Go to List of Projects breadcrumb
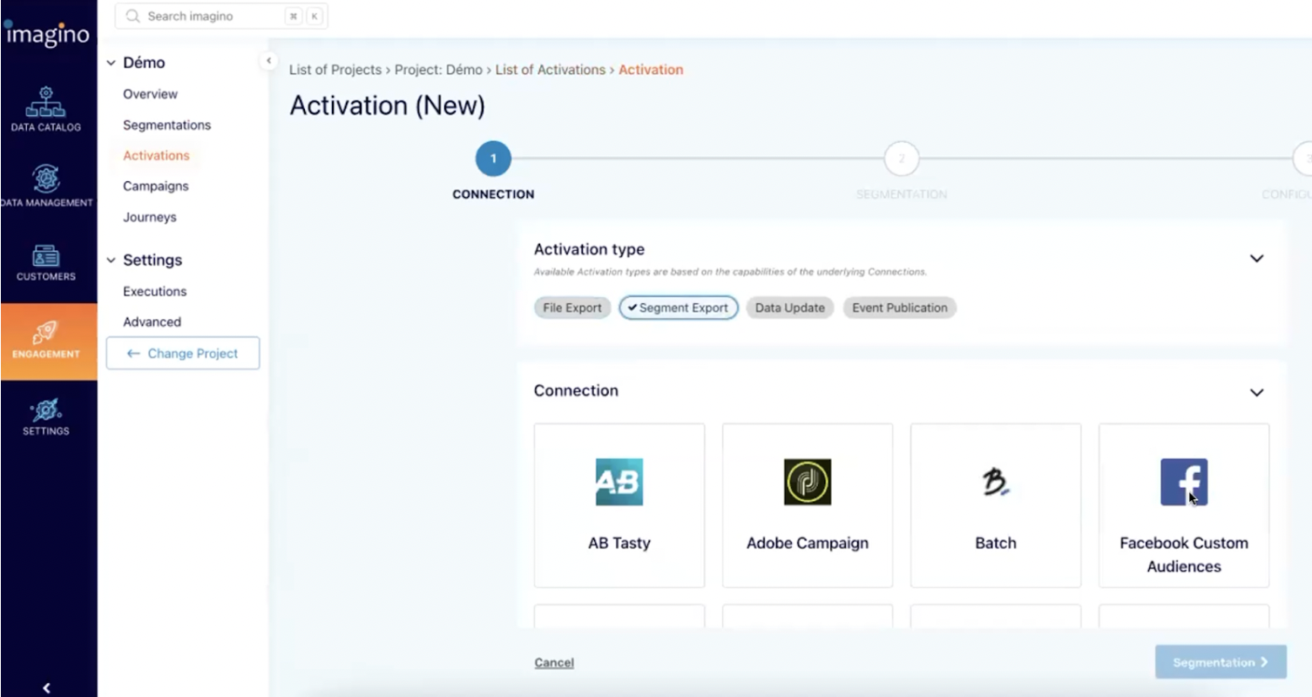 coord(335,70)
